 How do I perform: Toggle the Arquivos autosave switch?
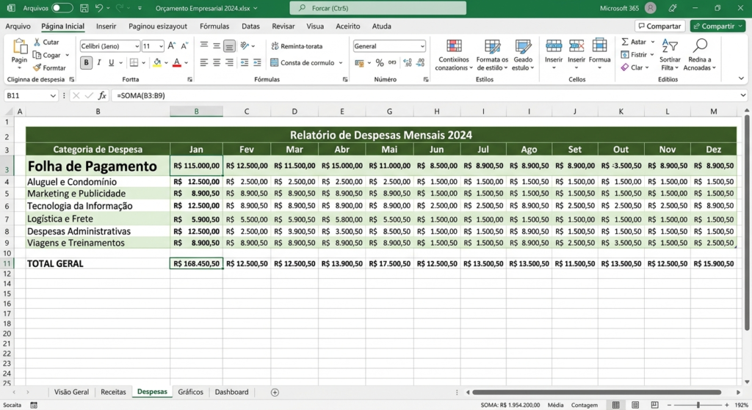pyautogui.click(x=62, y=8)
